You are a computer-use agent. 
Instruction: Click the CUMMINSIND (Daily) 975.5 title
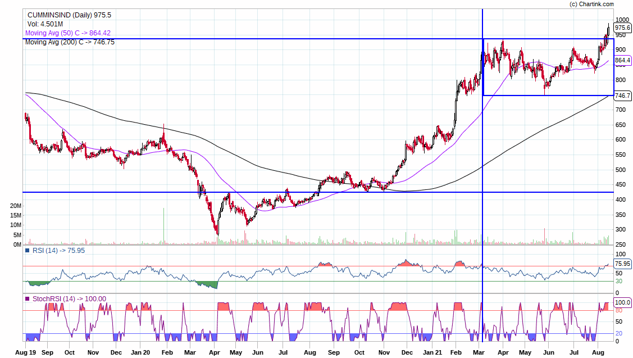pos(69,15)
